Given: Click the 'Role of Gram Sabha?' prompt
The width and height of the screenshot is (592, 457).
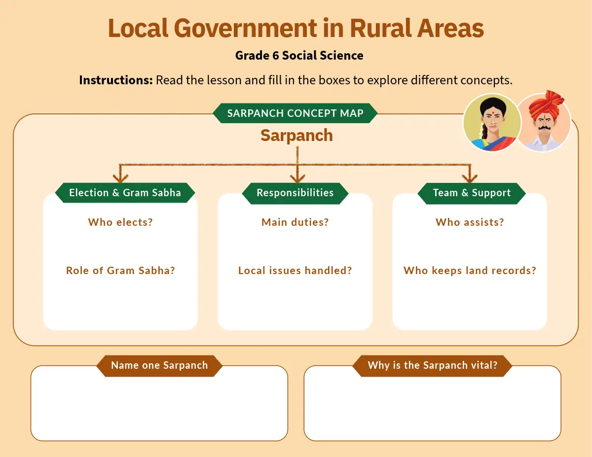Looking at the screenshot, I should pyautogui.click(x=120, y=271).
